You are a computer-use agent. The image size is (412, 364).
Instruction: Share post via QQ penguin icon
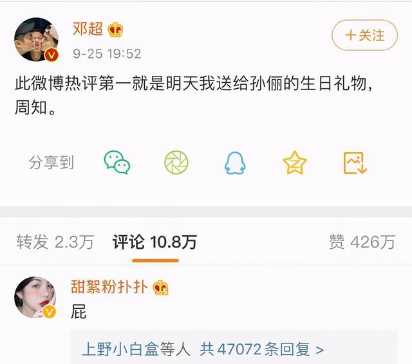(x=235, y=163)
